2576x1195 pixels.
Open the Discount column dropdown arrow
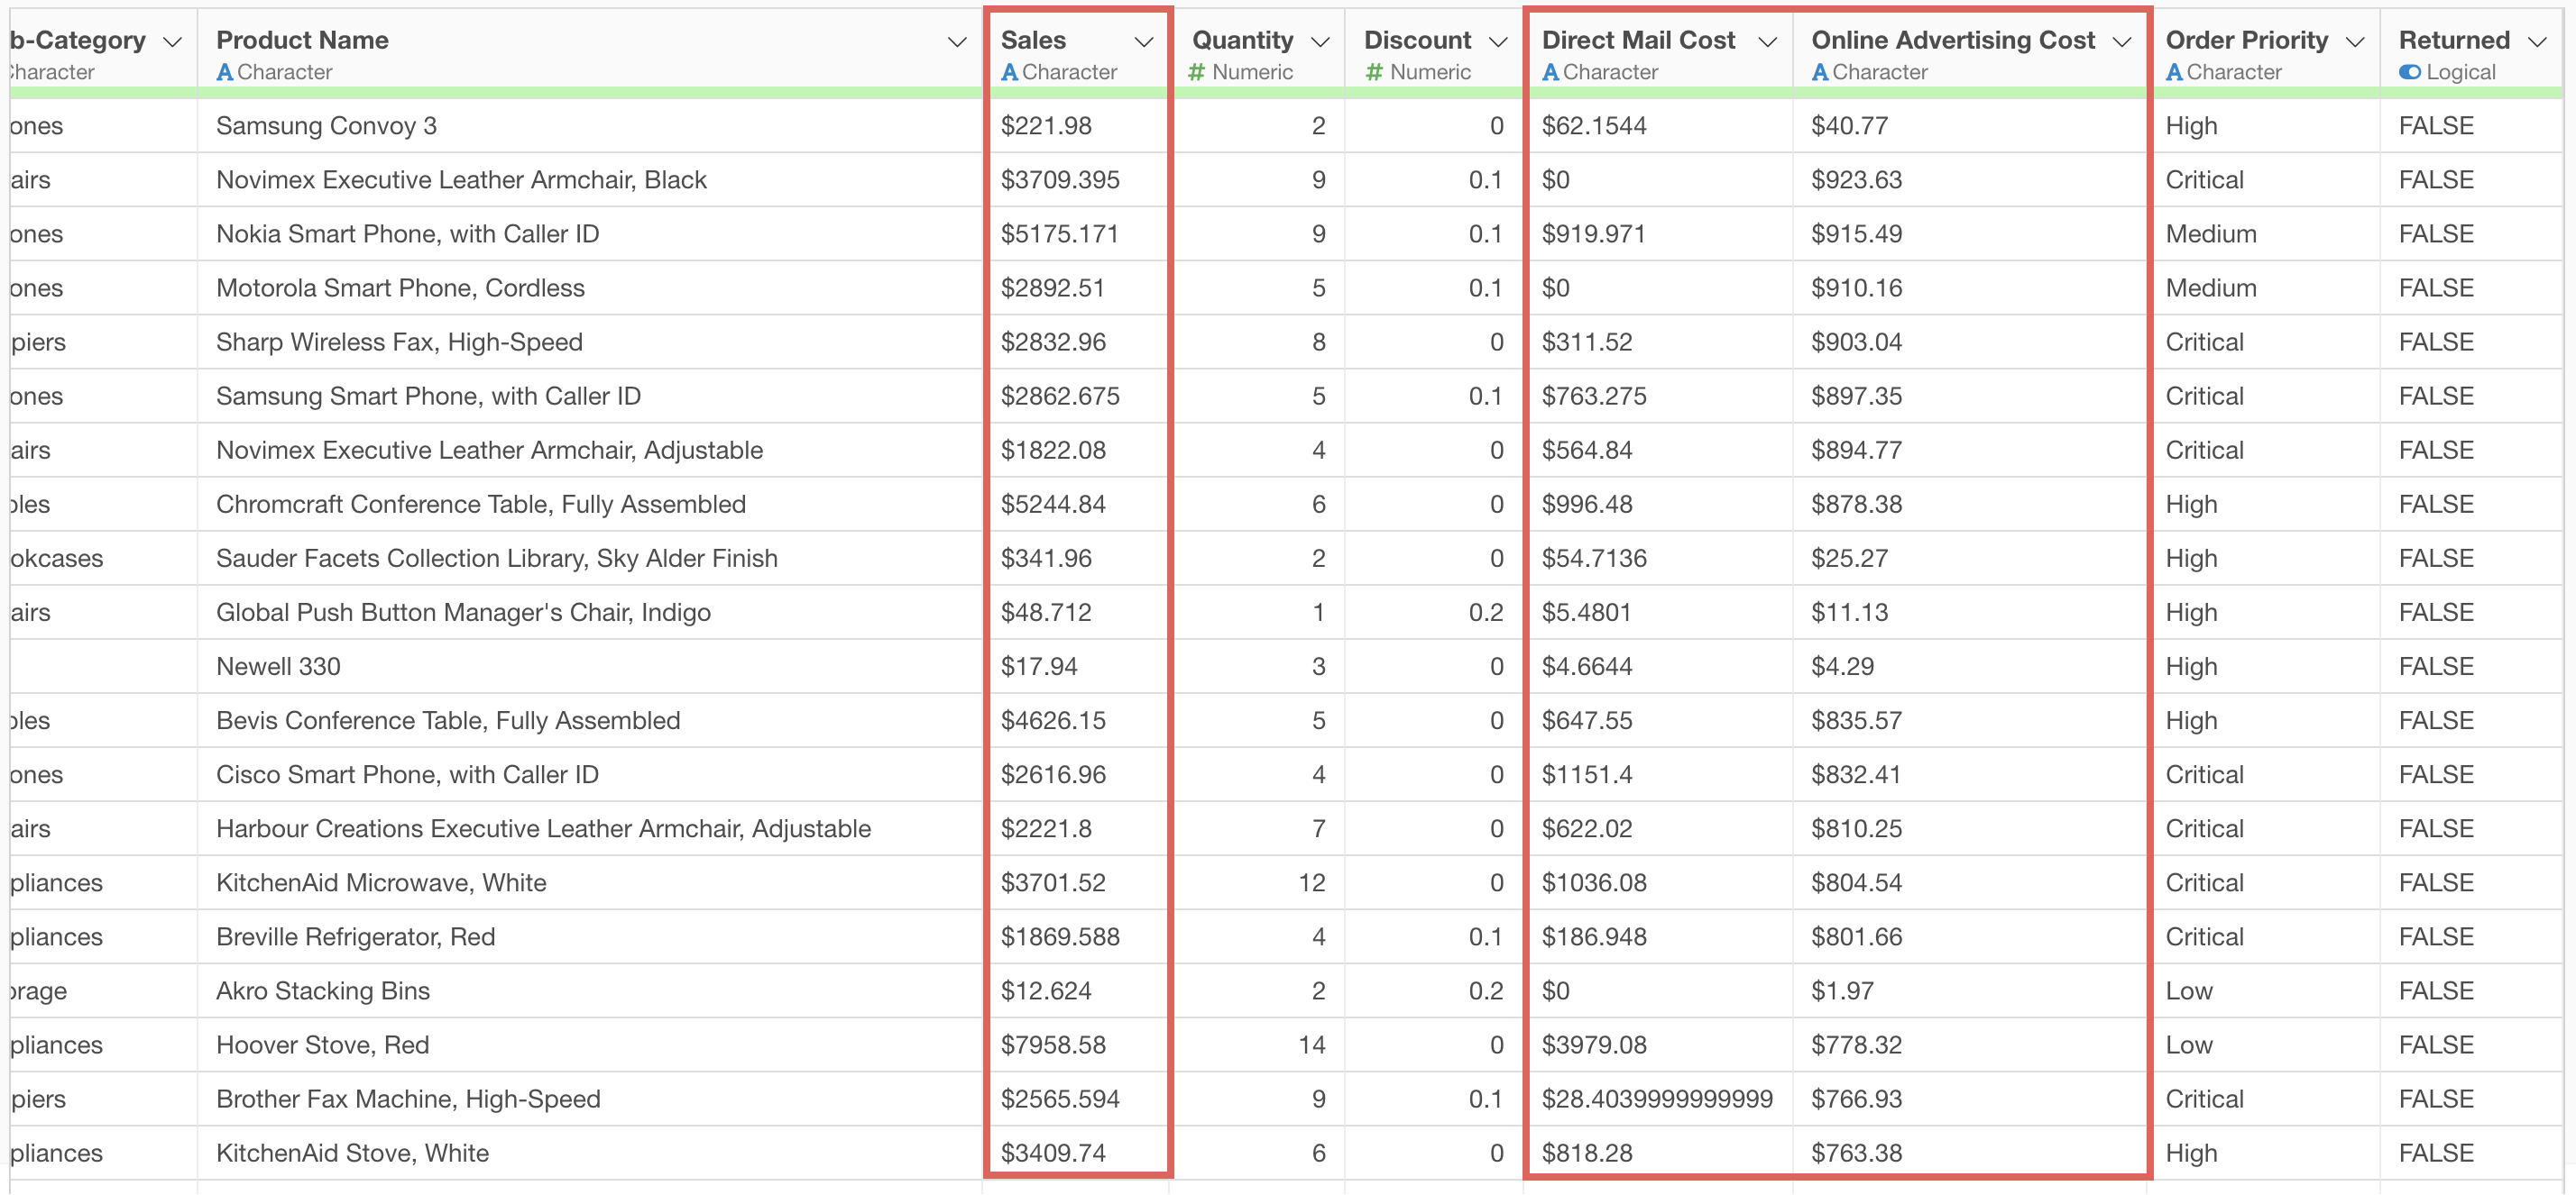click(1497, 42)
